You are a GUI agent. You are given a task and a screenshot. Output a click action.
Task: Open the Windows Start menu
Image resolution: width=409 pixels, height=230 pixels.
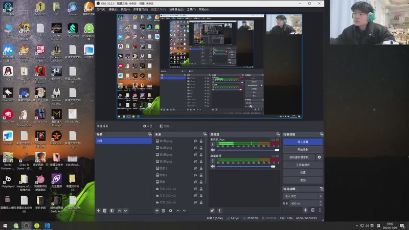(x=5, y=226)
